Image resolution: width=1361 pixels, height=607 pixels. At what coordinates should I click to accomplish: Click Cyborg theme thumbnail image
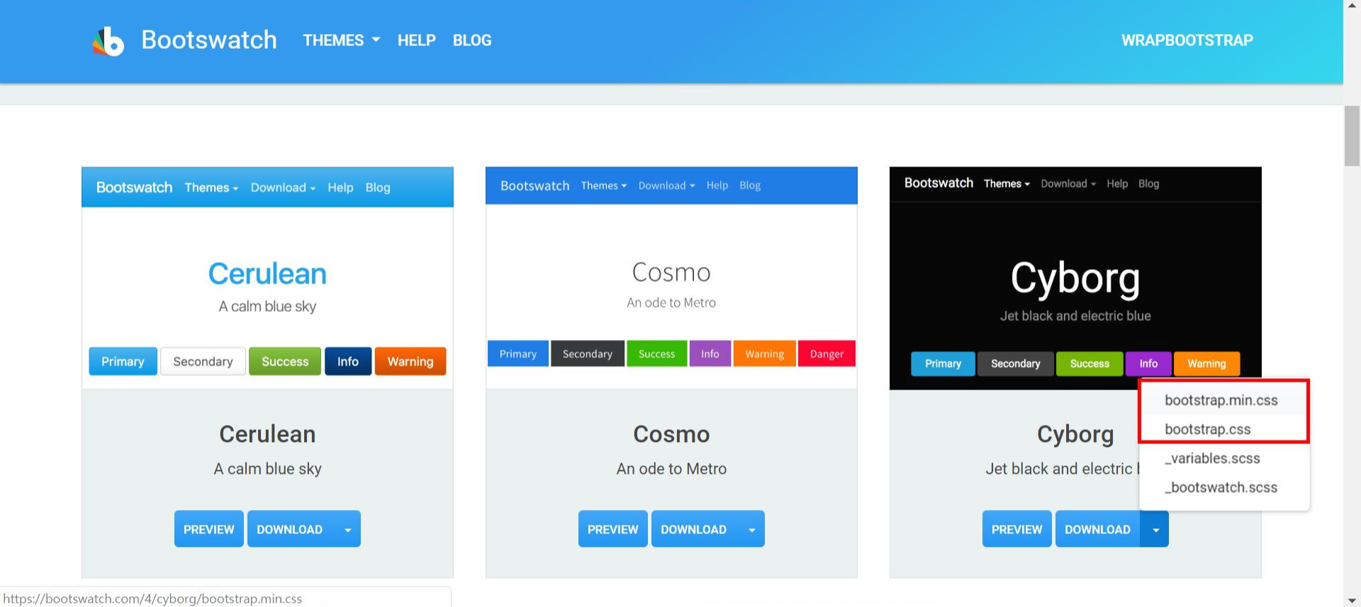[x=1075, y=278]
